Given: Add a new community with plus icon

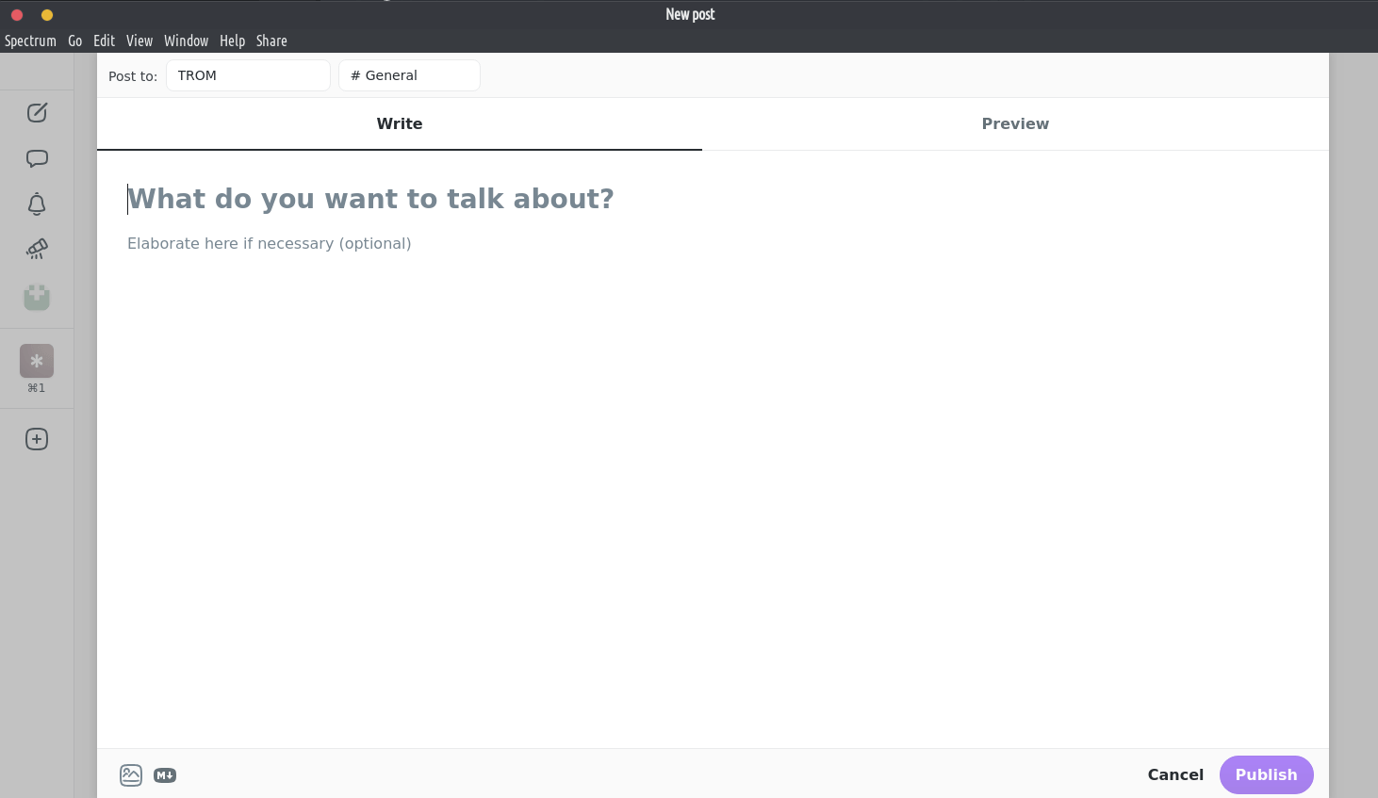Looking at the screenshot, I should 37,439.
